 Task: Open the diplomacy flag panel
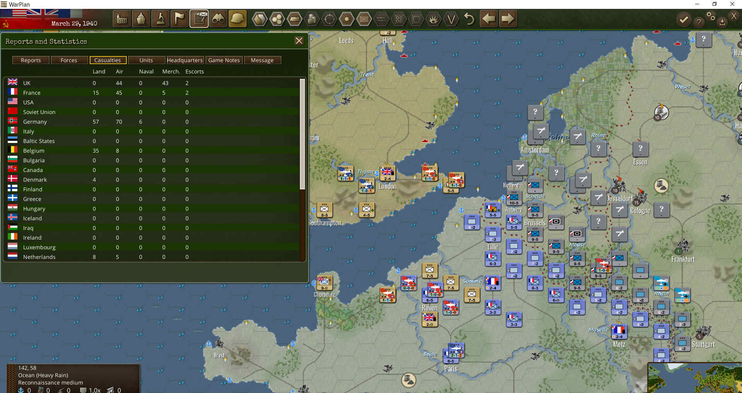point(180,19)
